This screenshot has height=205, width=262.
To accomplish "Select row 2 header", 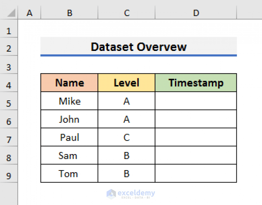I will 9,46.
